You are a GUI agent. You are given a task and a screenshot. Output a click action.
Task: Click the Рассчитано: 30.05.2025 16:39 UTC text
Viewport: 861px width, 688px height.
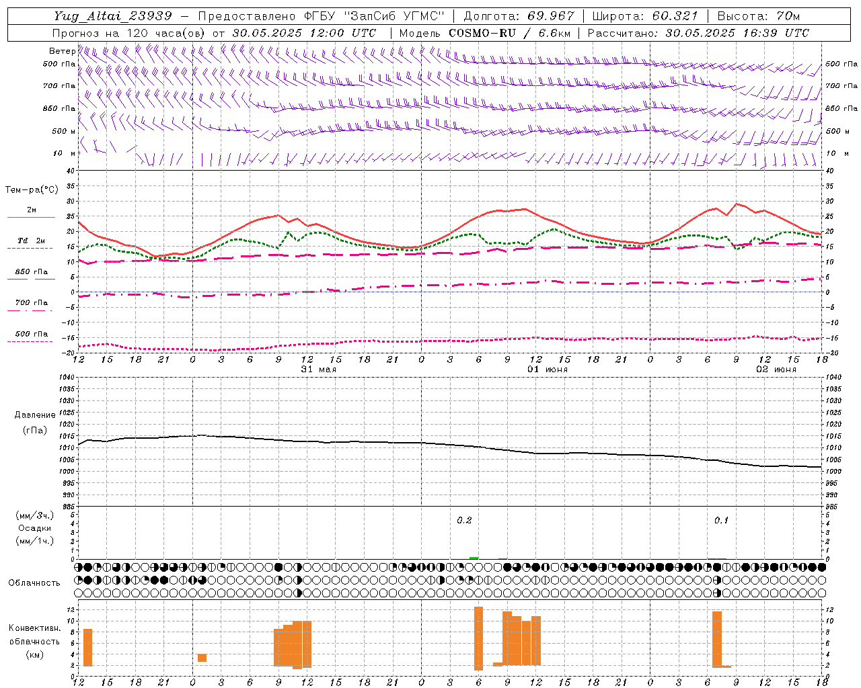coord(698,33)
